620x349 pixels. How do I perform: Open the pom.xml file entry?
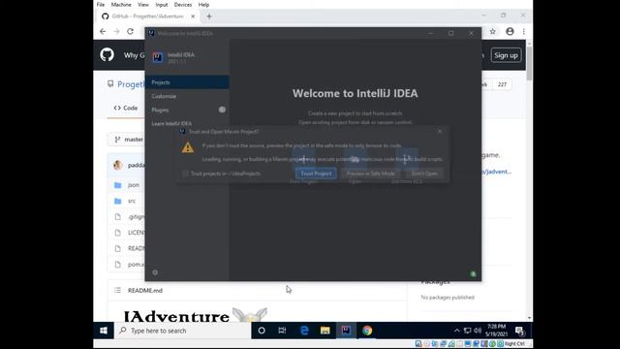point(136,265)
